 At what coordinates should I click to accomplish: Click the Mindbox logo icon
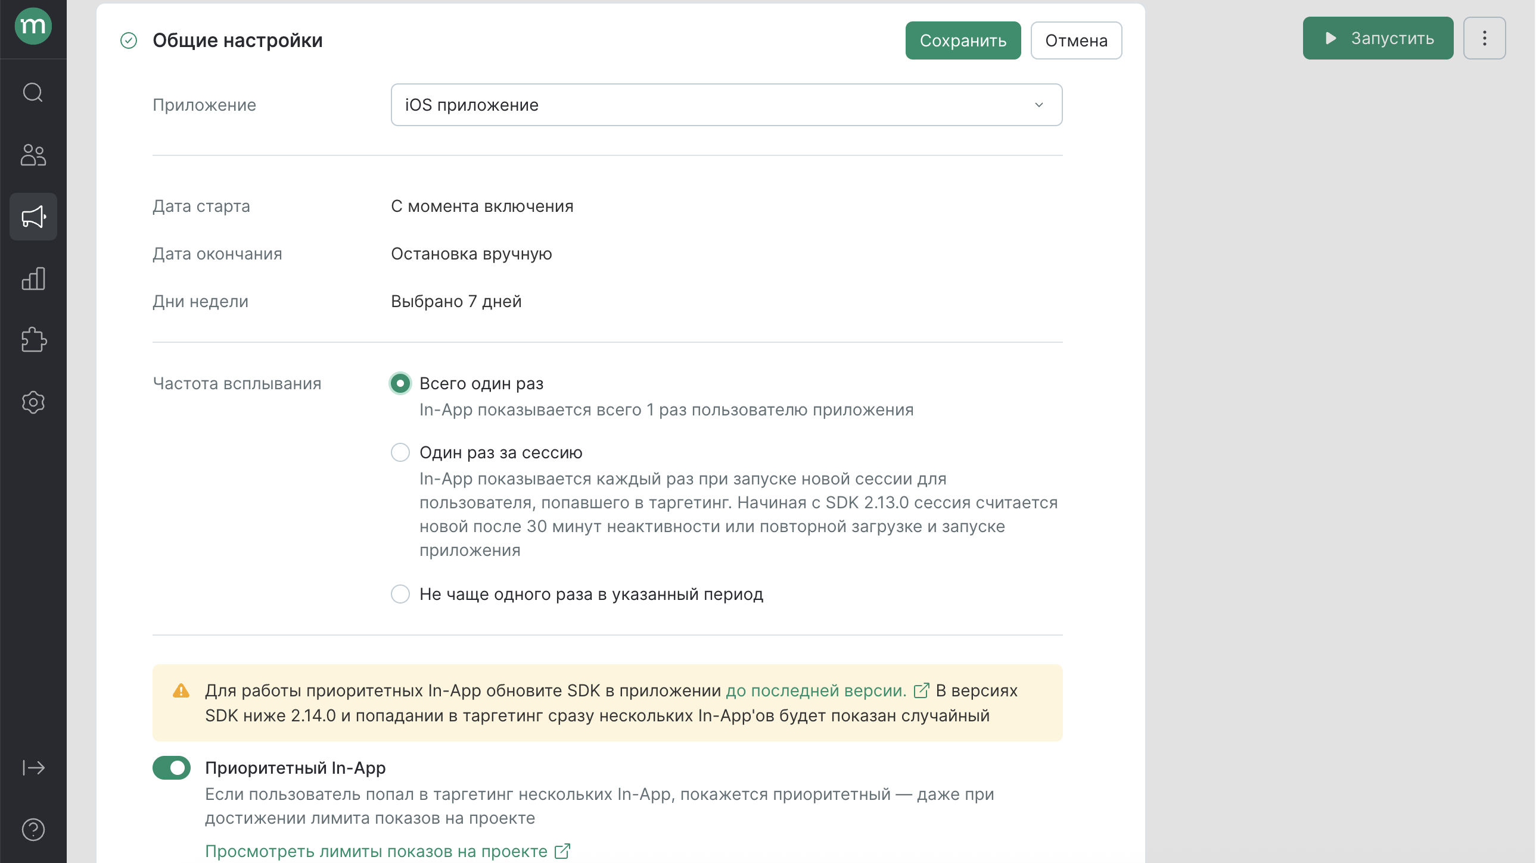(x=33, y=26)
